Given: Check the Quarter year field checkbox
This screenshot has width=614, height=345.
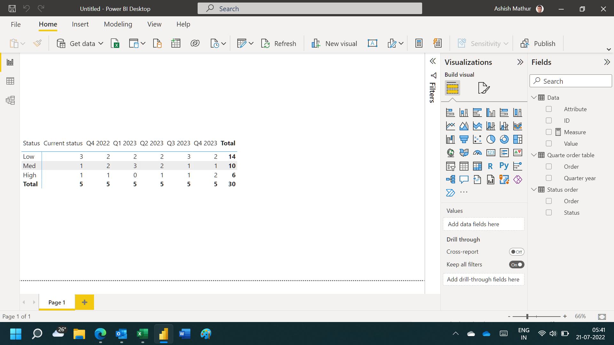Looking at the screenshot, I should tap(549, 178).
